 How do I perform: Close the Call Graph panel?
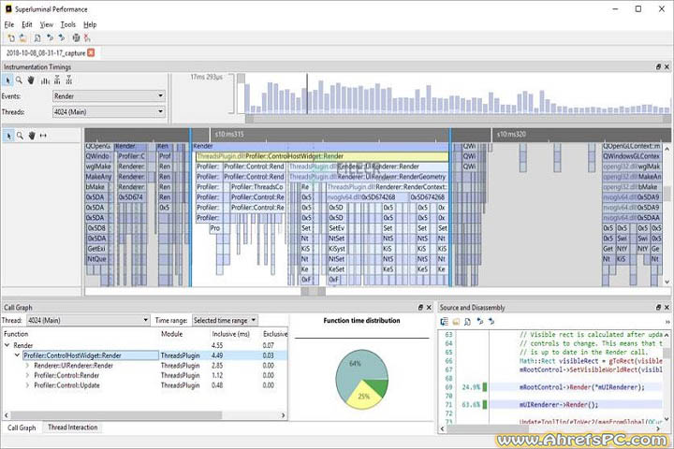pos(429,308)
